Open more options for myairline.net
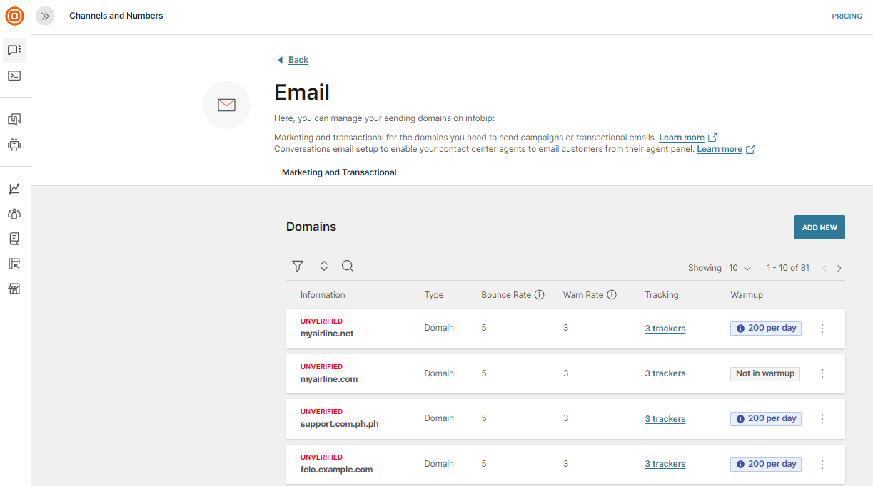 822,329
